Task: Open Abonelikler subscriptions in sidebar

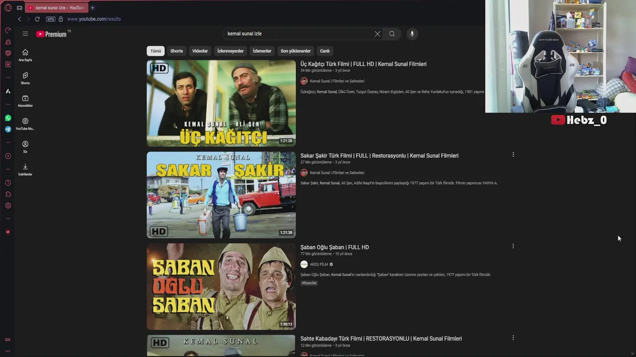Action: [x=25, y=101]
